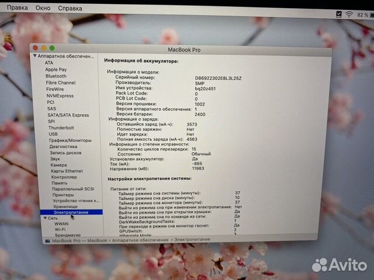
Task: Select Запись дисков in the sidebar
Action: (x=65, y=153)
